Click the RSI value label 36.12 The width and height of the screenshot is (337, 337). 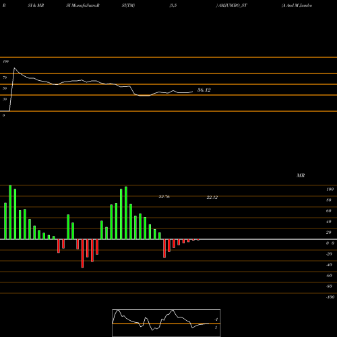click(x=204, y=90)
